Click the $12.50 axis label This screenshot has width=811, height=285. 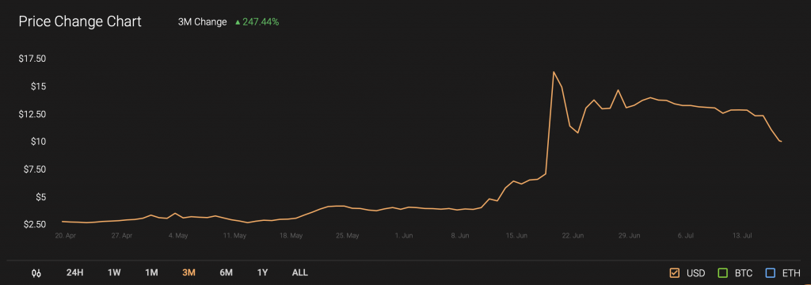point(32,114)
